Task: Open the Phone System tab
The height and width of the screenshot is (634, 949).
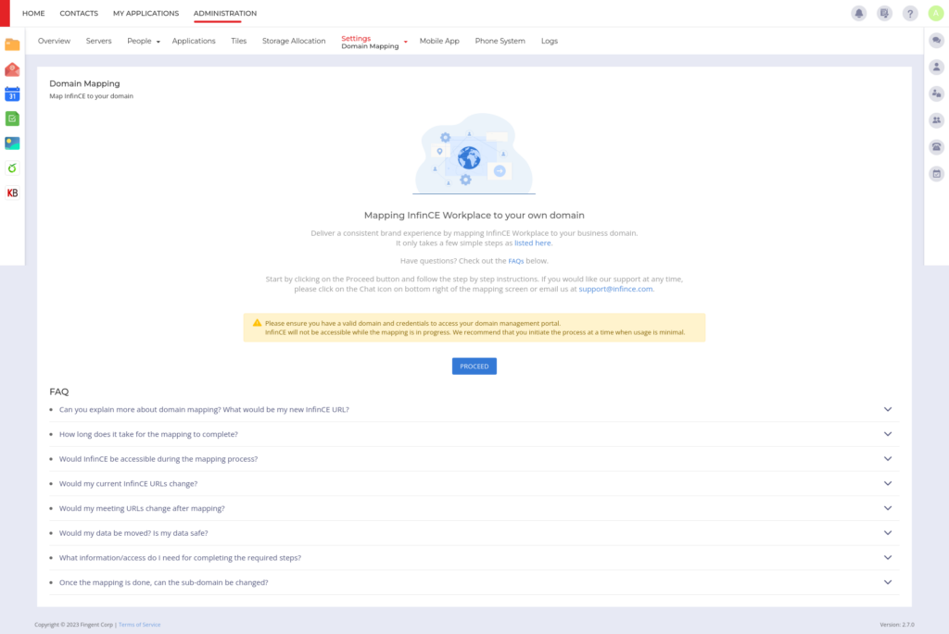Action: coord(500,41)
